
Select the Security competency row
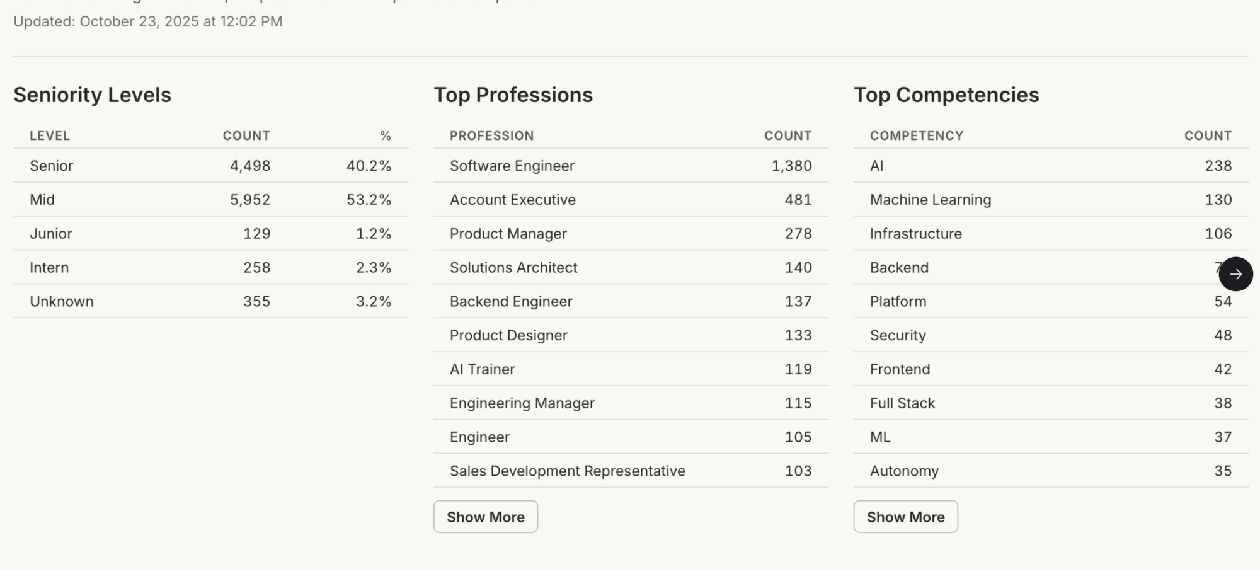point(1051,335)
